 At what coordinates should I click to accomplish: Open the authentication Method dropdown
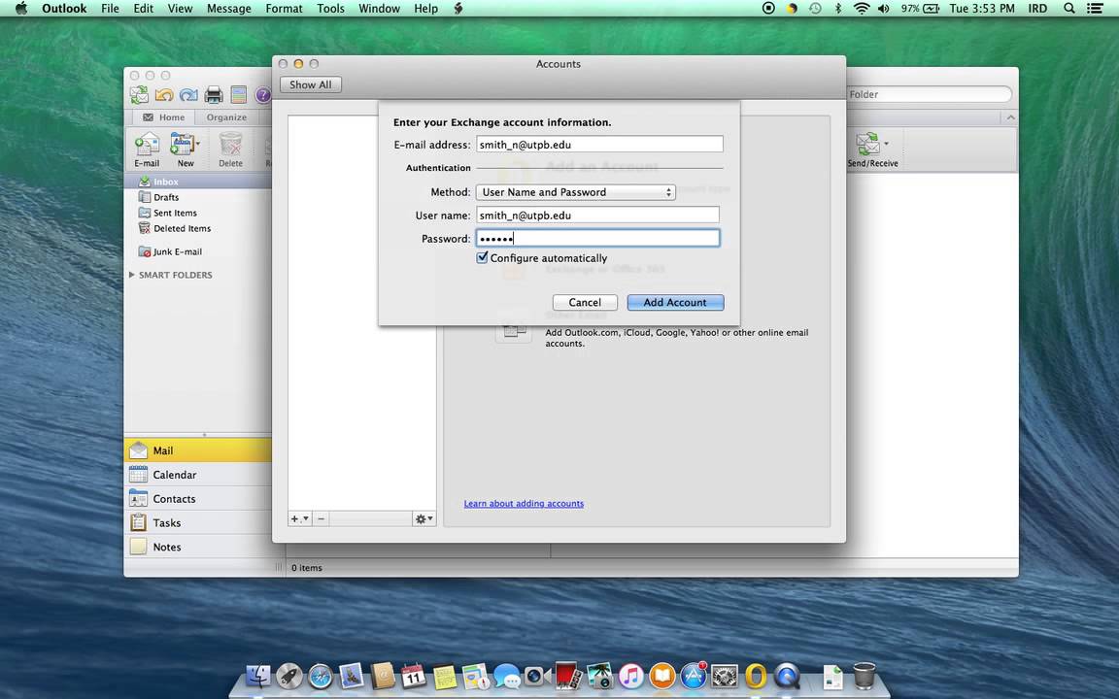click(576, 192)
